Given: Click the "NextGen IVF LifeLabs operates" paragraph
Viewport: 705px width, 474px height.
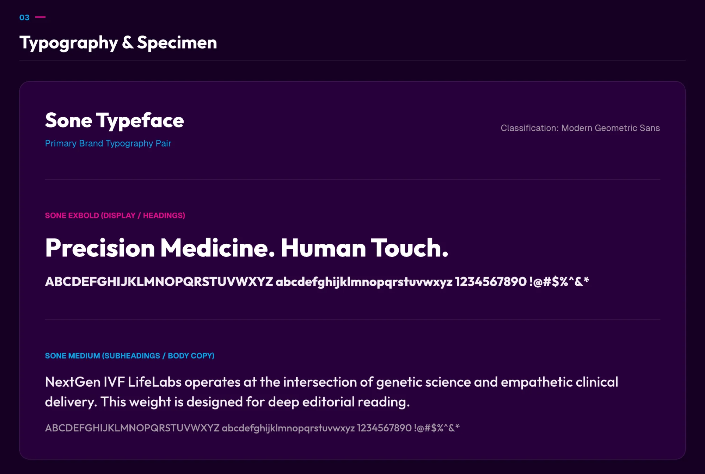Looking at the screenshot, I should click(x=331, y=392).
